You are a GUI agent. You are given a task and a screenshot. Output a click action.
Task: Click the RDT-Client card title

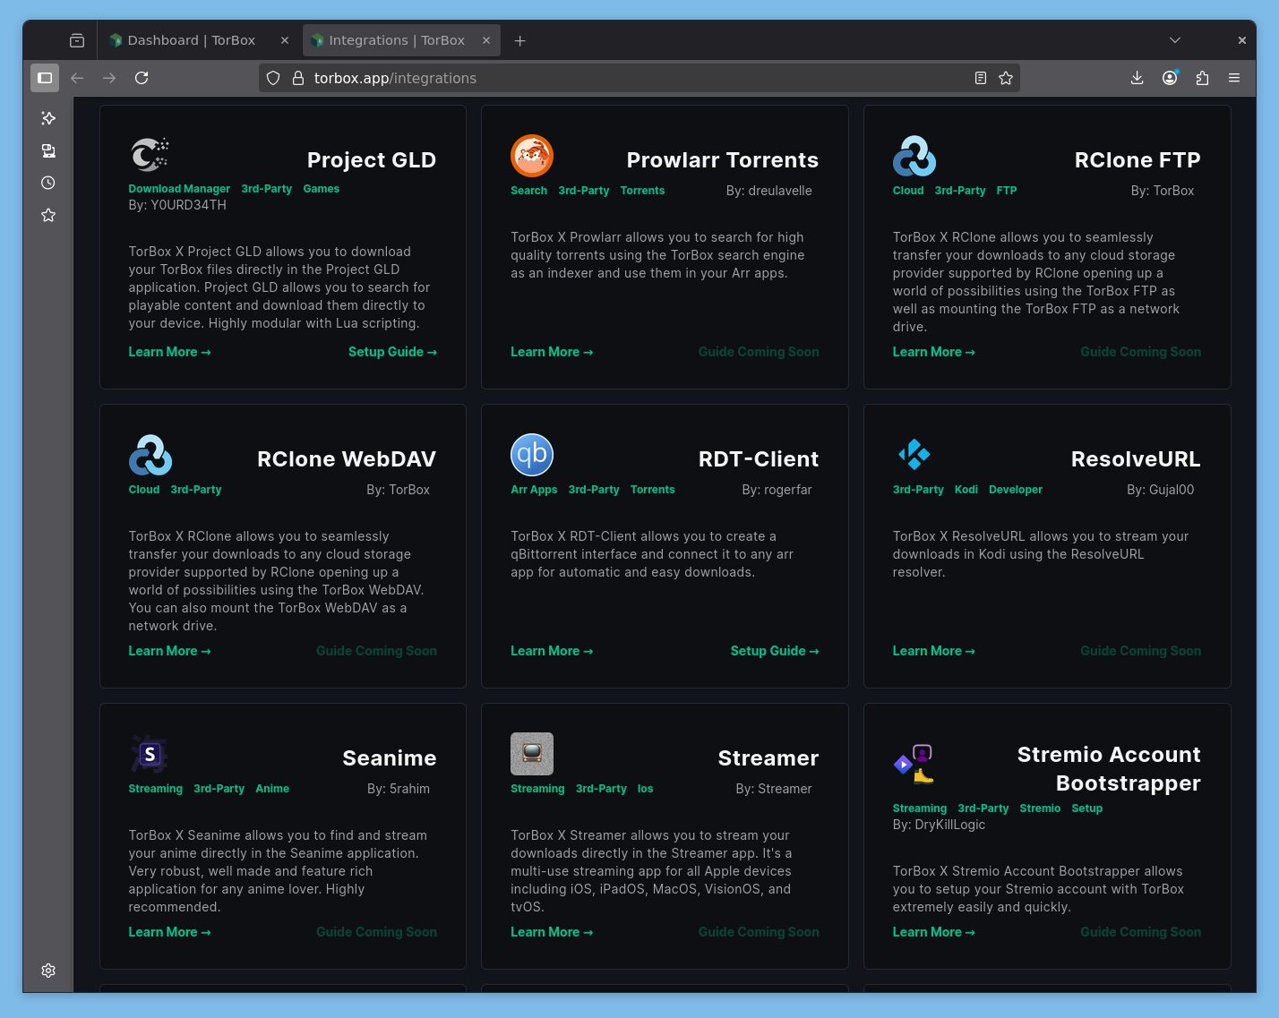(759, 458)
